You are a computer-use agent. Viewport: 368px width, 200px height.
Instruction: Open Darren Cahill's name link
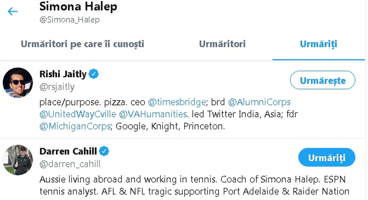(68, 151)
